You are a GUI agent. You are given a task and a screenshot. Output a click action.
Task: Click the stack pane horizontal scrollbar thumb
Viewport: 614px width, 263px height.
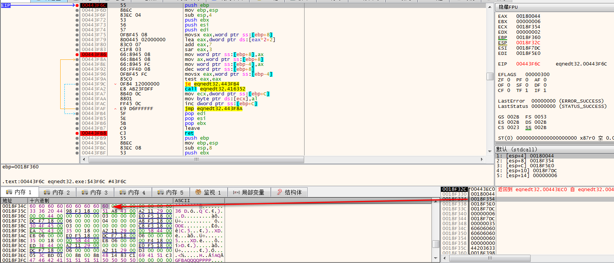tap(490, 258)
